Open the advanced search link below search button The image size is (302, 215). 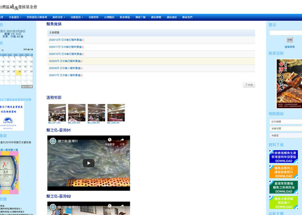click(x=290, y=47)
